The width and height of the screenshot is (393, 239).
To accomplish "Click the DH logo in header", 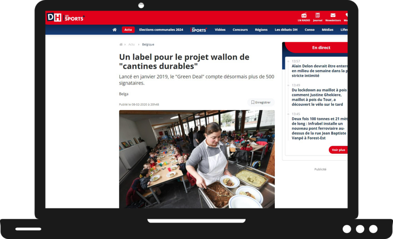I will 54,17.
